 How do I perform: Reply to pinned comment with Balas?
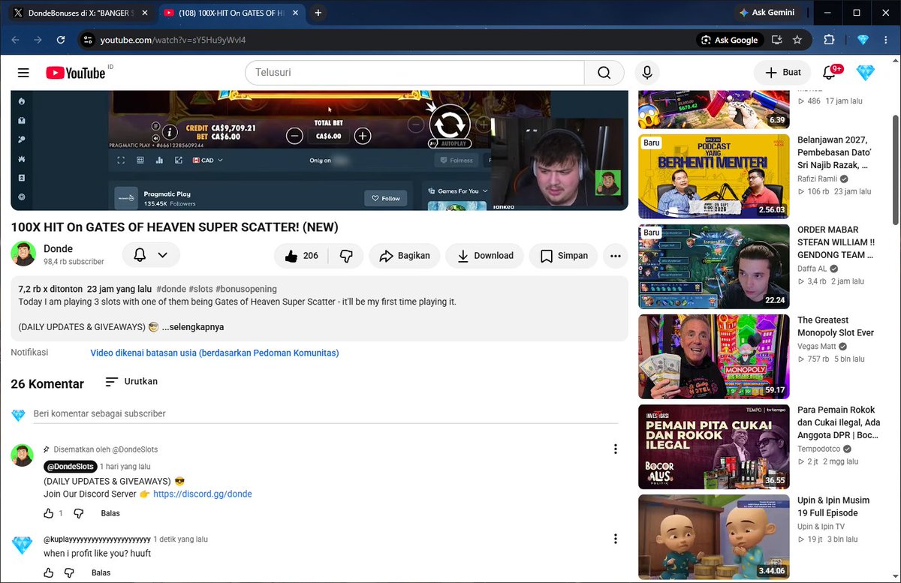point(110,513)
